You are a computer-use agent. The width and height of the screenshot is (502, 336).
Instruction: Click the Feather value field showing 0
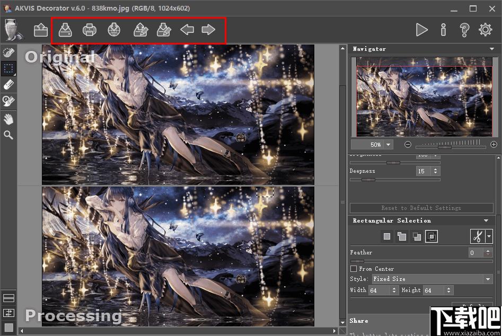[x=476, y=252]
